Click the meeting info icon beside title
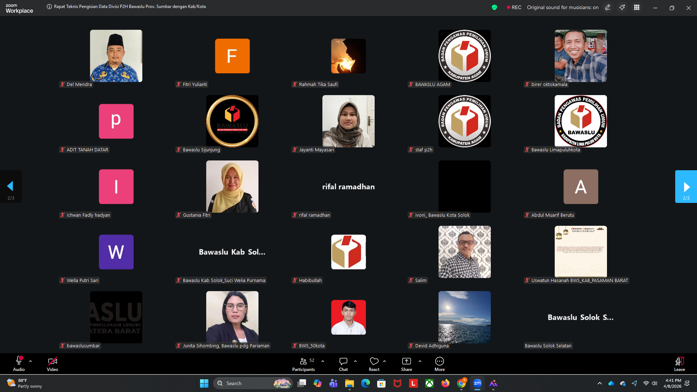697x392 pixels. 49,7
